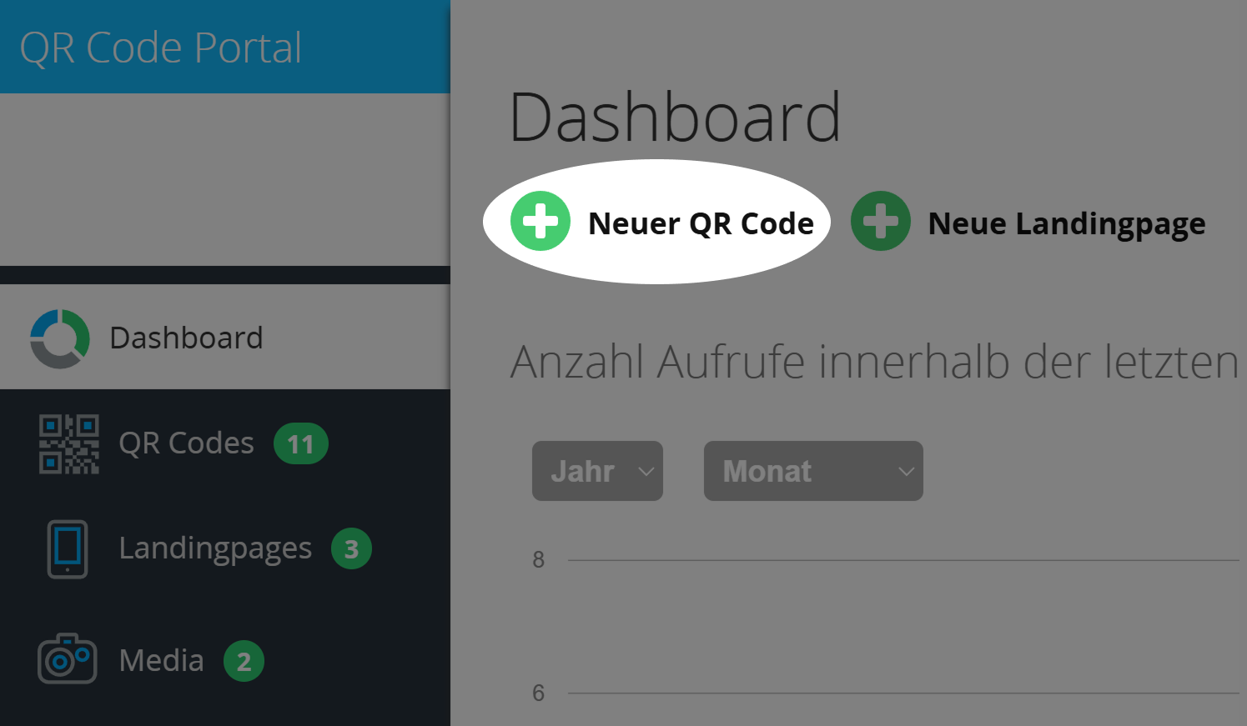Image resolution: width=1247 pixels, height=726 pixels.
Task: Click the Landingpages counter badge showing 3
Action: point(353,549)
